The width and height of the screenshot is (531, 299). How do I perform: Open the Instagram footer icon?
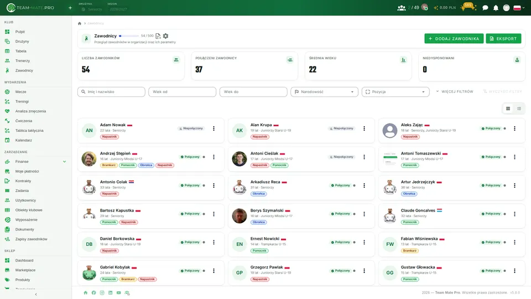pos(102,292)
